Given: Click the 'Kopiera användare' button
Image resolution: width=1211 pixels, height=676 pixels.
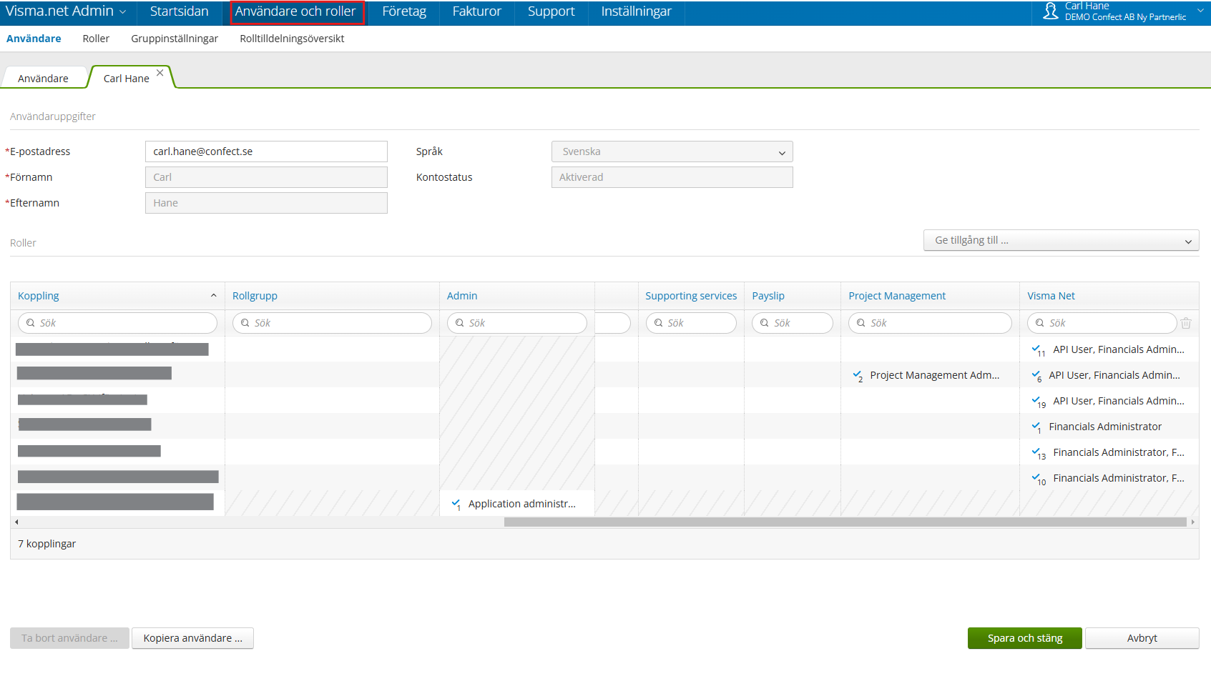Looking at the screenshot, I should (x=192, y=638).
